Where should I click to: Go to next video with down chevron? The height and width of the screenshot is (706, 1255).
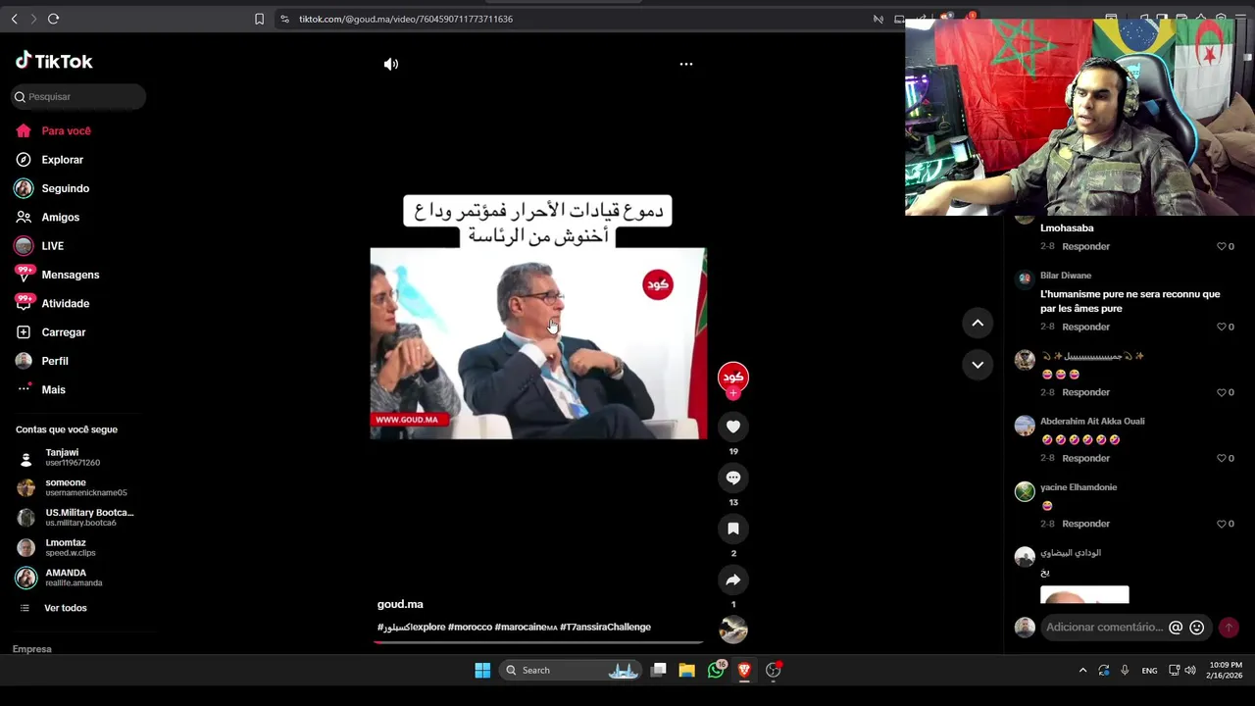pyautogui.click(x=978, y=365)
